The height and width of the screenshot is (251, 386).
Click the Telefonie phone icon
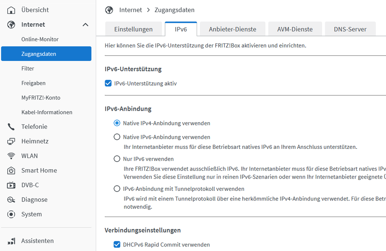click(x=11, y=127)
